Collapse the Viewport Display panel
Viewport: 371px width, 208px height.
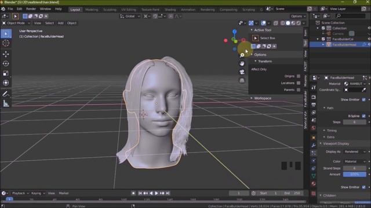click(336, 144)
